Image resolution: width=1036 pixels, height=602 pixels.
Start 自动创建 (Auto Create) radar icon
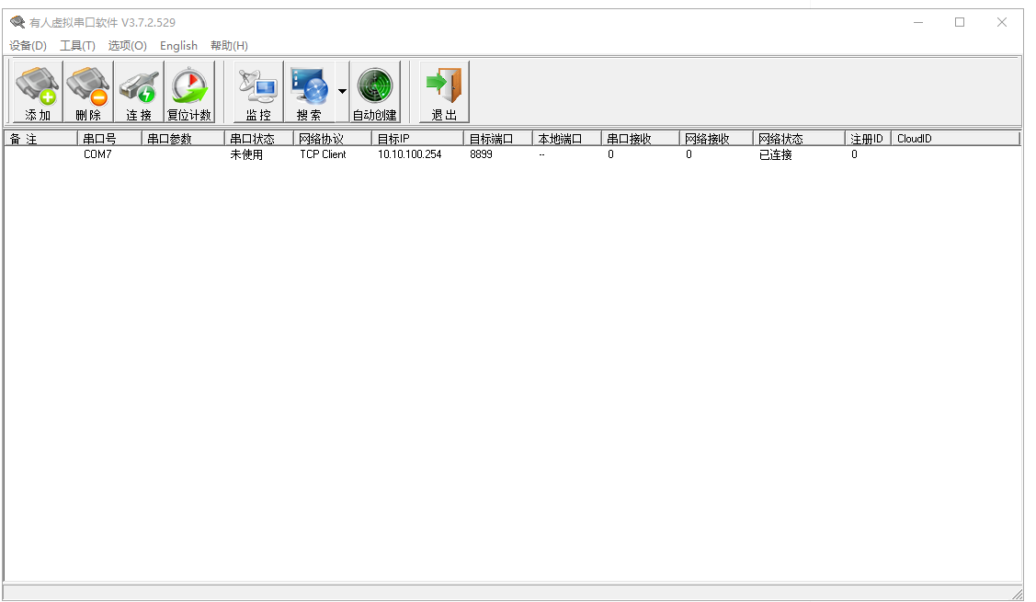point(375,92)
